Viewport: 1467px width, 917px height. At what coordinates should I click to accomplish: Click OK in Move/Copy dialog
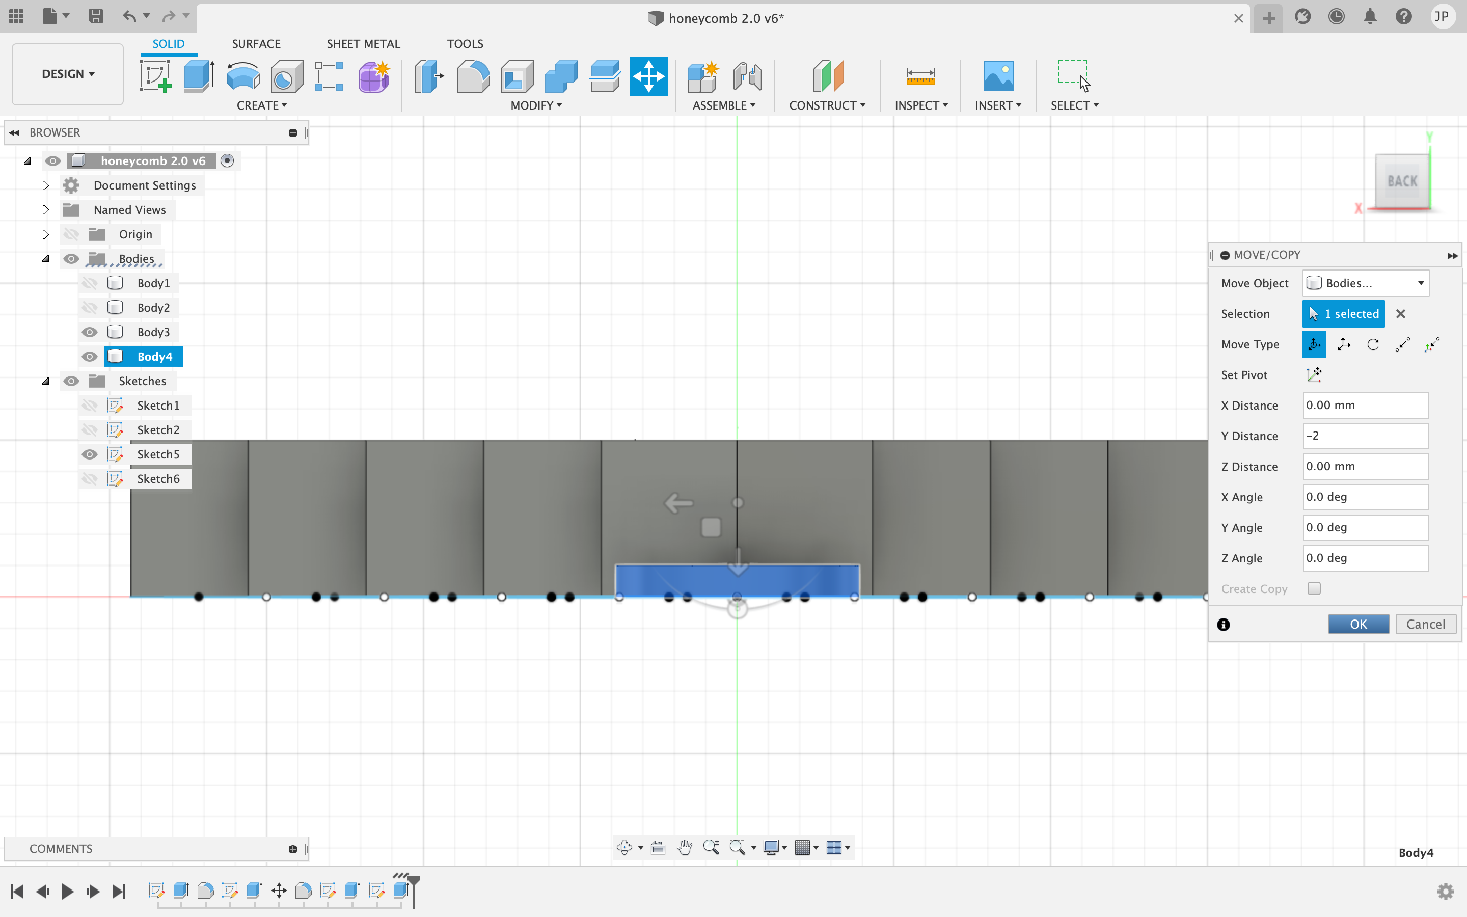(1359, 624)
